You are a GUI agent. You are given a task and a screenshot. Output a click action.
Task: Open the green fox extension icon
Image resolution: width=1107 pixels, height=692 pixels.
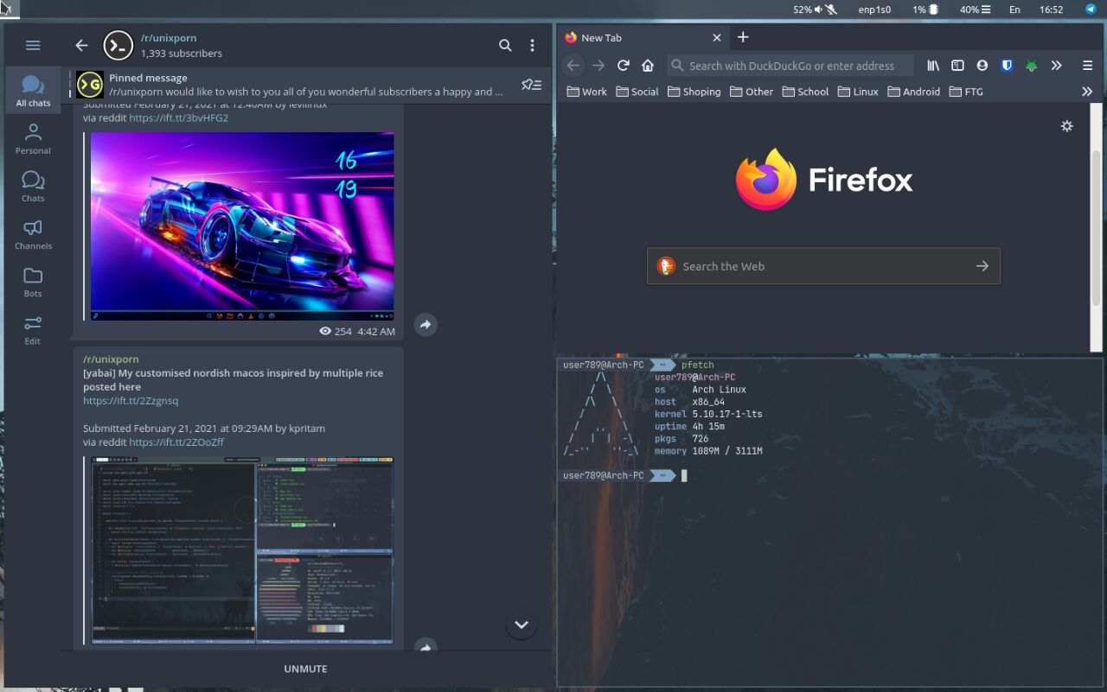point(1031,66)
